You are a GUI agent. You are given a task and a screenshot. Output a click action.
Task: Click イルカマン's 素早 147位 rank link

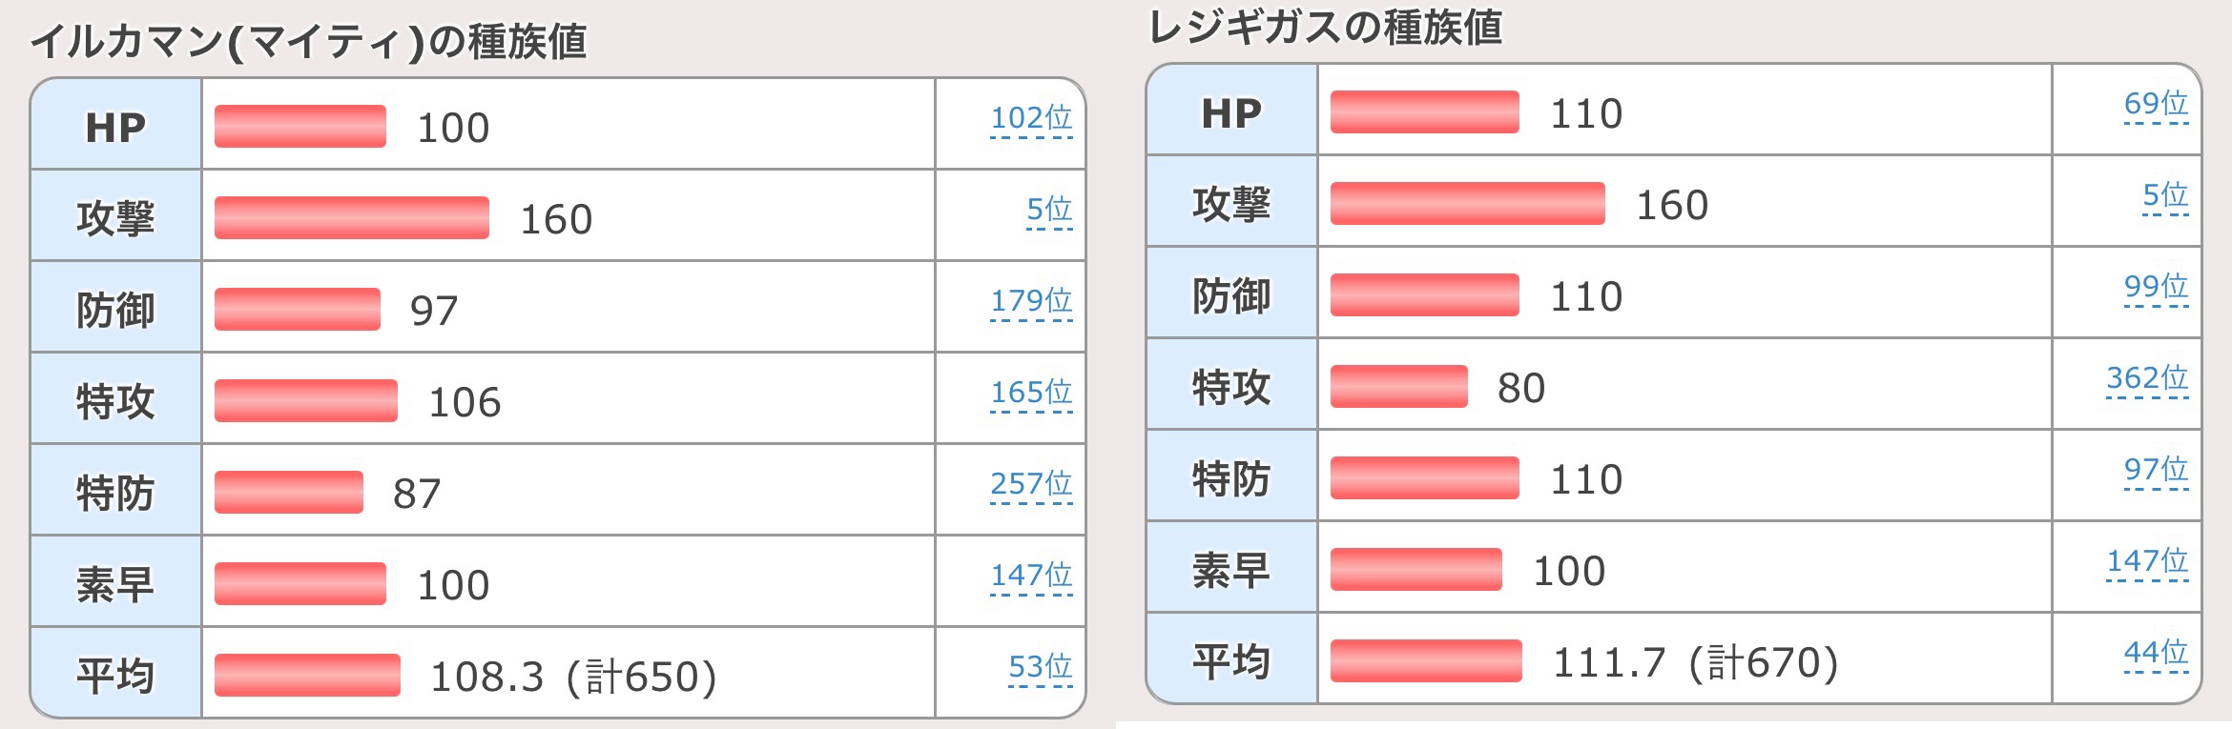(1031, 576)
